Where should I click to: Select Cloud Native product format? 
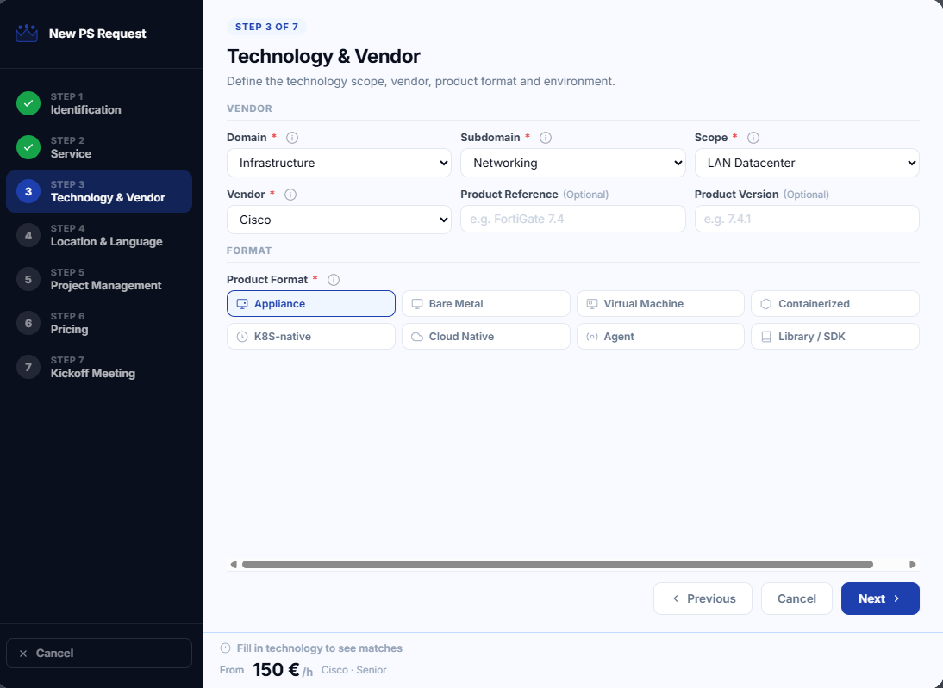(x=485, y=337)
